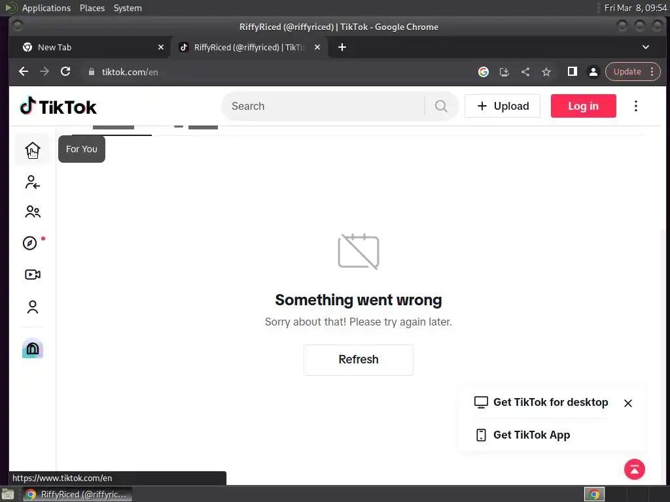Go back with browser back arrow
The height and width of the screenshot is (502, 670).
[24, 72]
